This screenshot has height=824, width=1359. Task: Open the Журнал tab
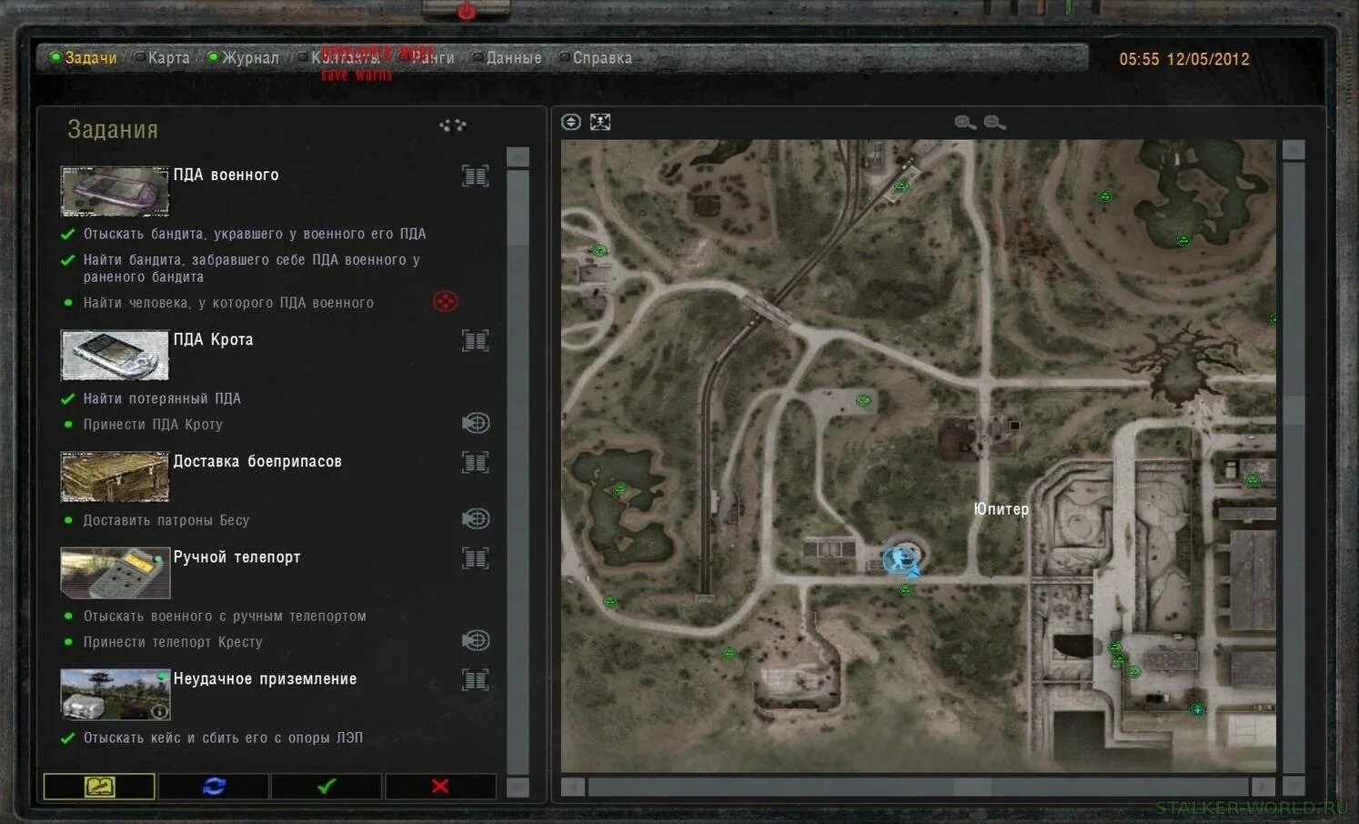click(243, 57)
